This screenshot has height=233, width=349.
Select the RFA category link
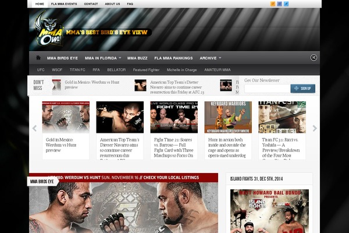[96, 70]
